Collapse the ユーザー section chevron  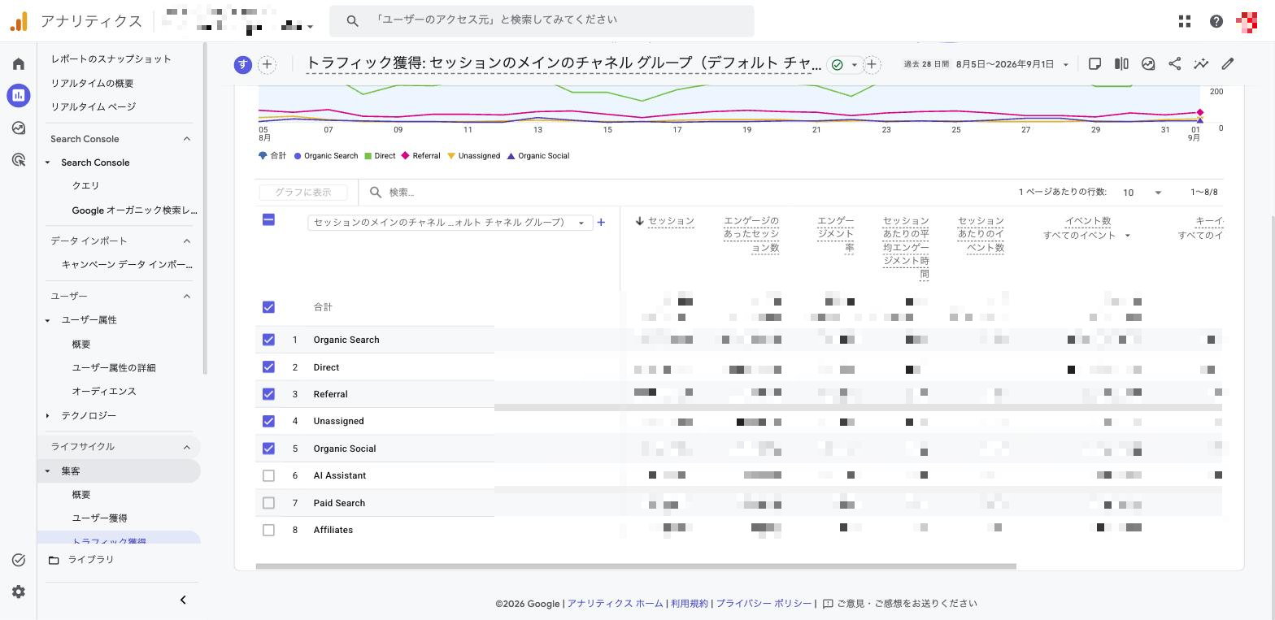(x=186, y=296)
